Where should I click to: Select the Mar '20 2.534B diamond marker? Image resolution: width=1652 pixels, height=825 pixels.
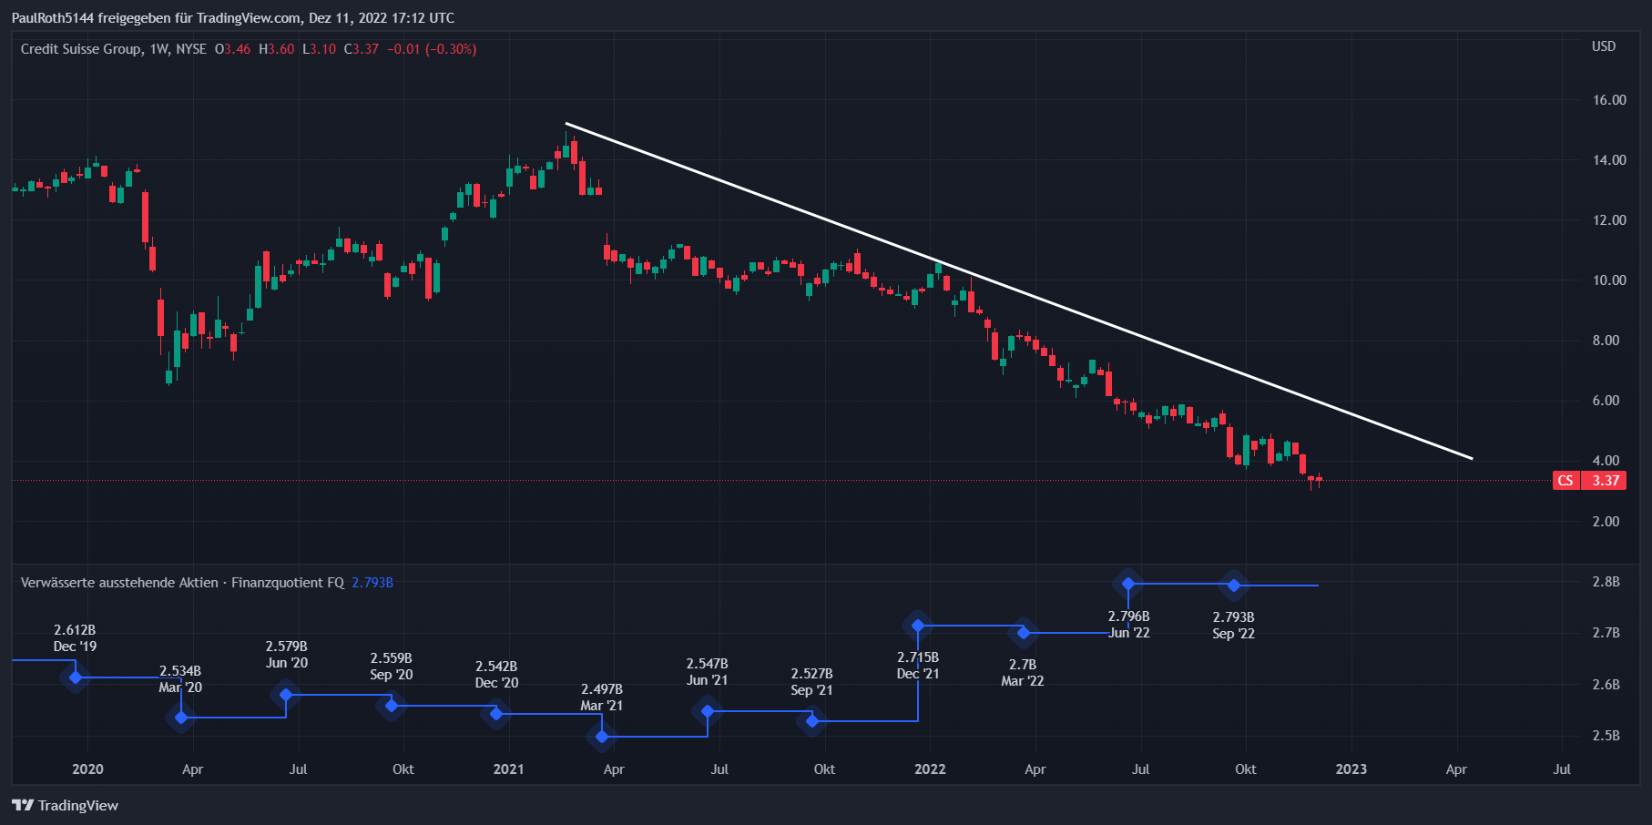click(181, 718)
